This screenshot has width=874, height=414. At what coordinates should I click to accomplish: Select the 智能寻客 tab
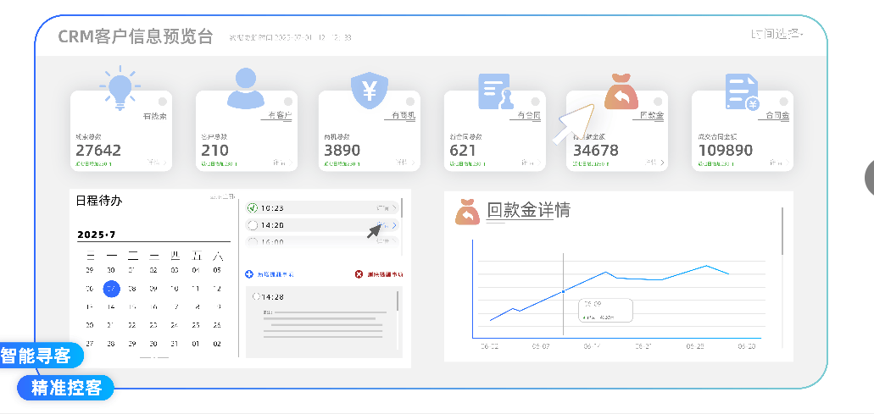tap(40, 356)
